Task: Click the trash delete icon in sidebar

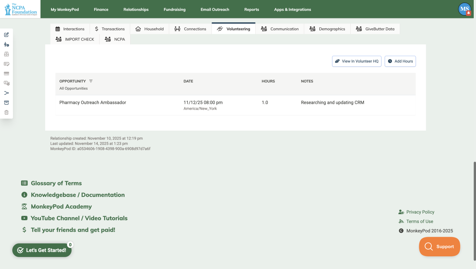Action: [x=6, y=112]
